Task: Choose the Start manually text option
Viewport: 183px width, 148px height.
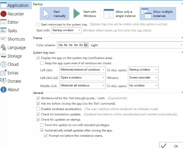Action: pos(60,14)
